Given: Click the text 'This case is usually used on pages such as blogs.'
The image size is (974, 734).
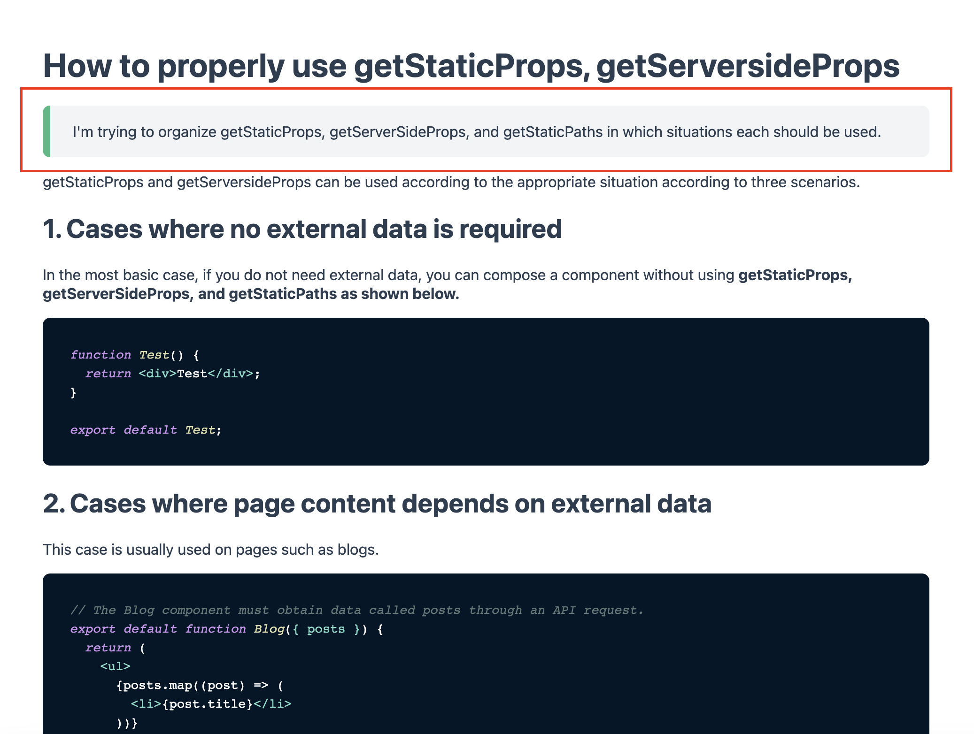Looking at the screenshot, I should pos(211,550).
